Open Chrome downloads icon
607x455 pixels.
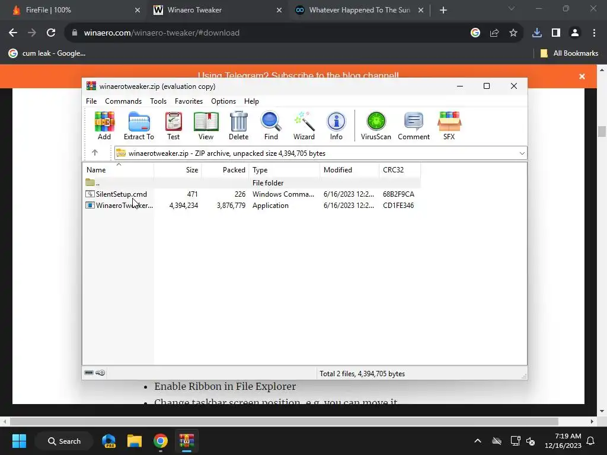pyautogui.click(x=537, y=33)
